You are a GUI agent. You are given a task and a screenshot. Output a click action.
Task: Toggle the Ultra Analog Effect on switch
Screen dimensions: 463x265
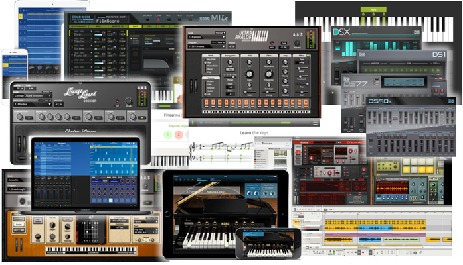pyautogui.click(x=308, y=56)
